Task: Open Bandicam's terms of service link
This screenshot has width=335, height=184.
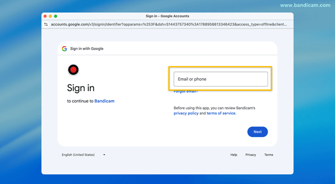Action: tap(221, 113)
